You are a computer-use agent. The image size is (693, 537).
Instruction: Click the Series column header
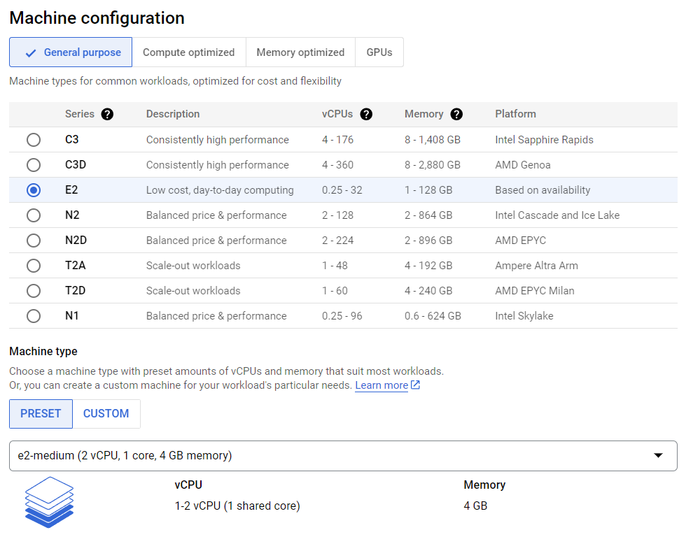[x=80, y=114]
